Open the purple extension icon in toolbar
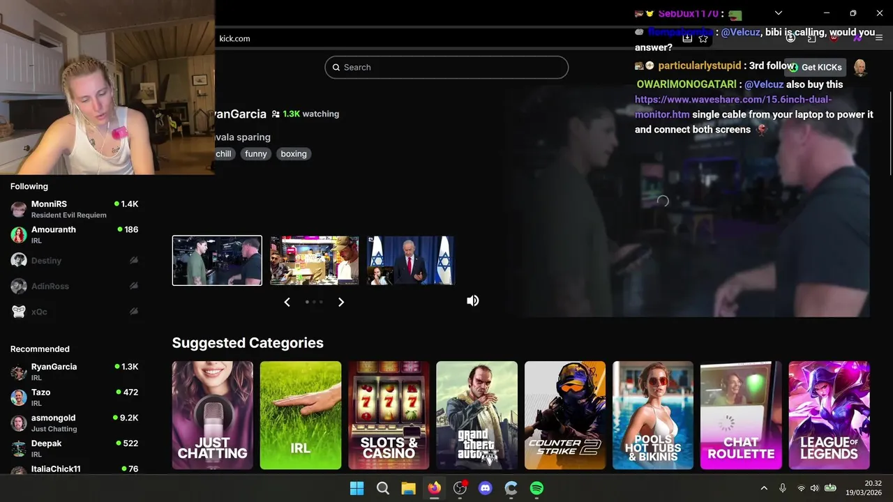The height and width of the screenshot is (502, 893). [x=857, y=38]
